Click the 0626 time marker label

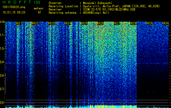(100, 23)
